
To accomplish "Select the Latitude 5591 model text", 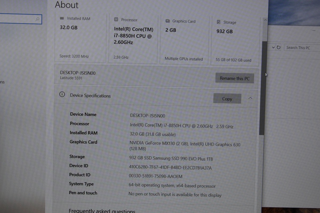I will (71, 78).
